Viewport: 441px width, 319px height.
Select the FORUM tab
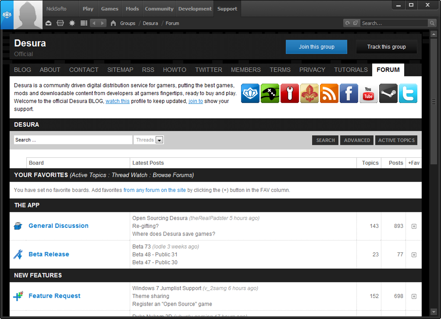388,70
